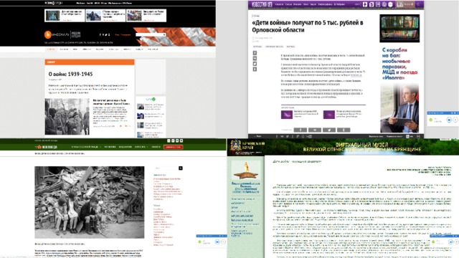Click the gray Facebook share button under the article
459x258 pixels.
pyautogui.click(x=301, y=130)
